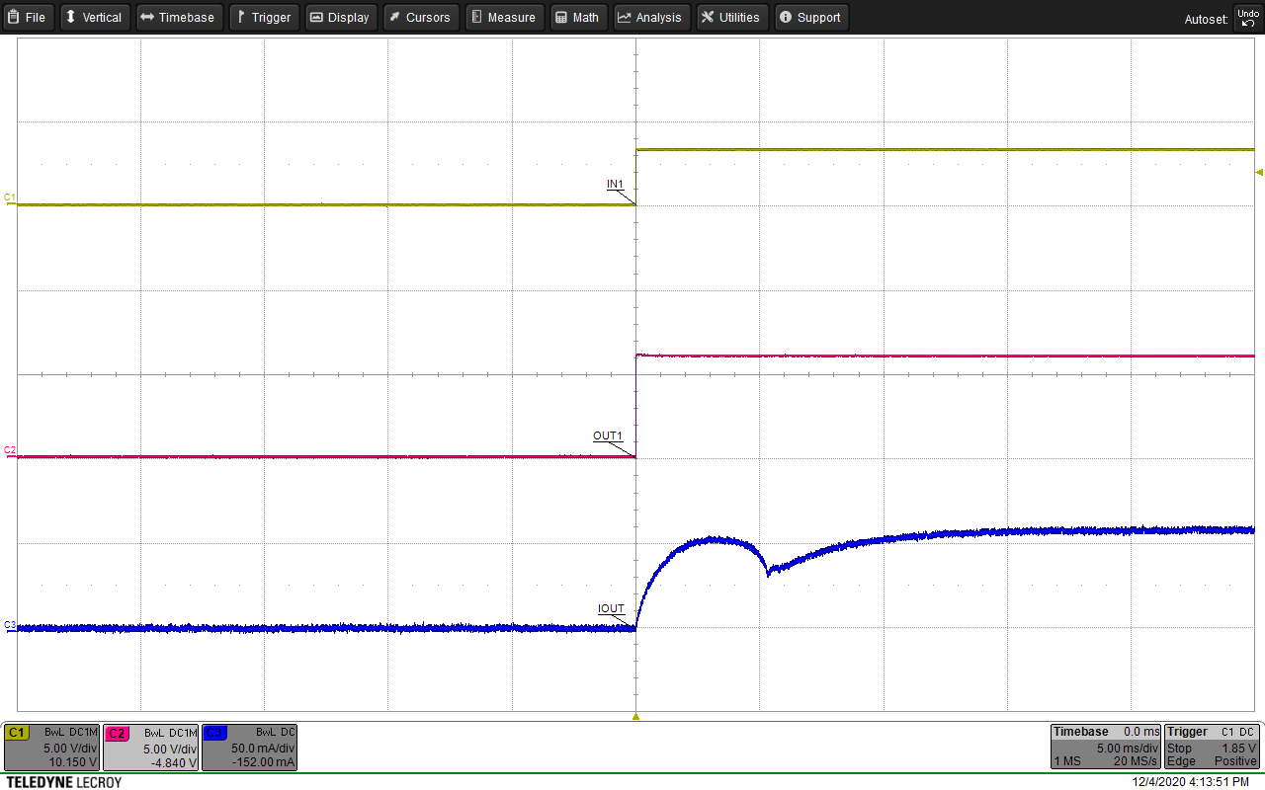Toggle the blue C3 current channel descriptor
The height and width of the screenshot is (790, 1265).
[x=249, y=748]
